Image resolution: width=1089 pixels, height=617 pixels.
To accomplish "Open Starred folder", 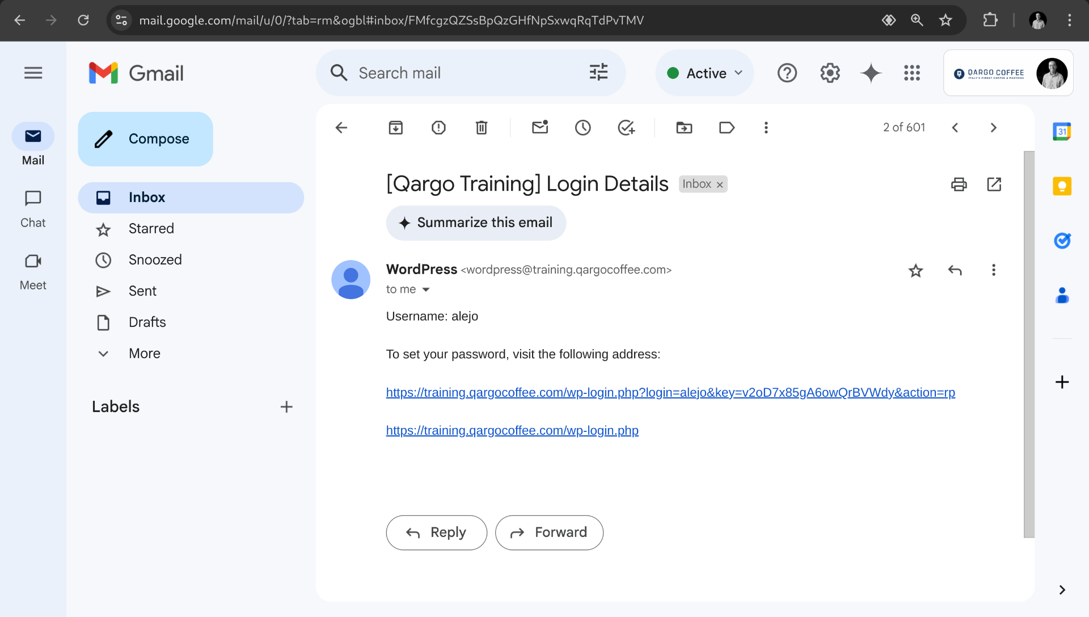I will (191, 229).
